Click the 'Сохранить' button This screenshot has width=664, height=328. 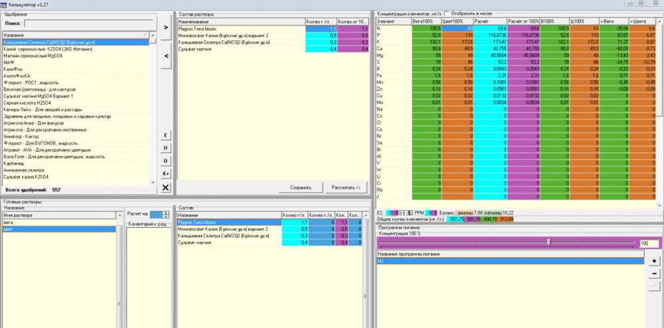click(301, 188)
